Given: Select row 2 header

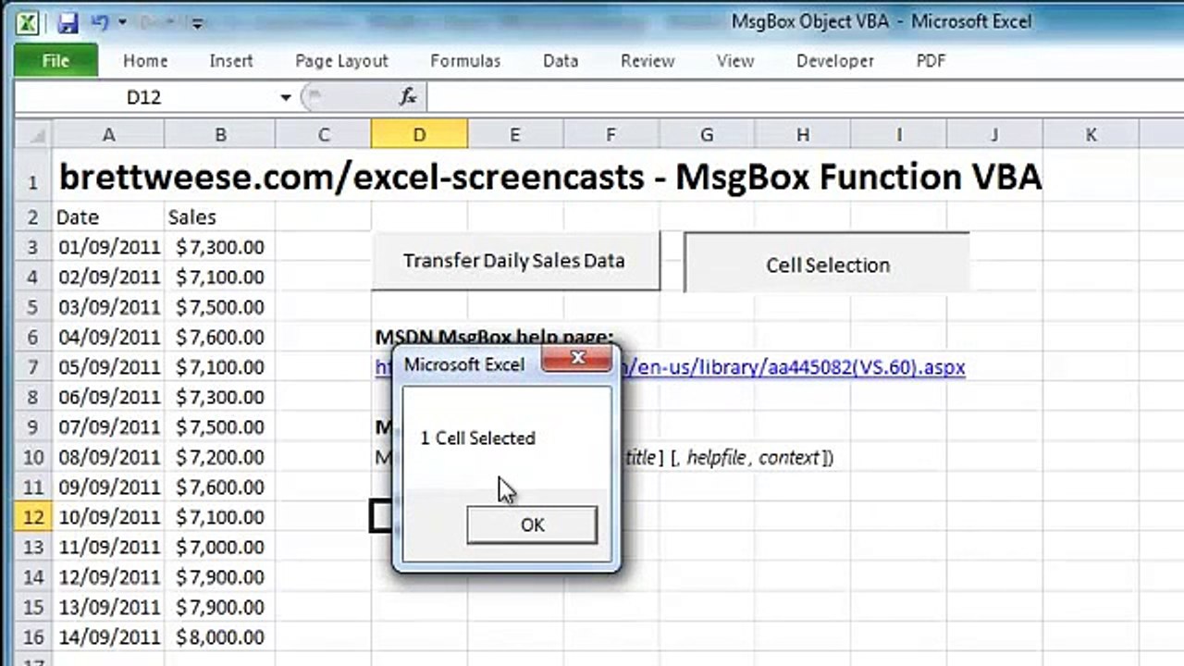Looking at the screenshot, I should tap(33, 217).
